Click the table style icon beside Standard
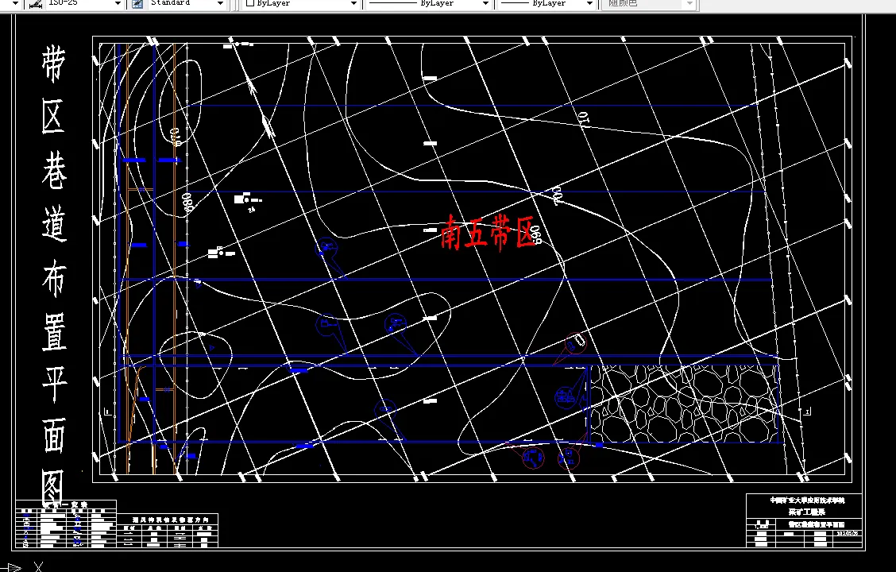Viewport: 896px width, 572px height. pos(137,3)
